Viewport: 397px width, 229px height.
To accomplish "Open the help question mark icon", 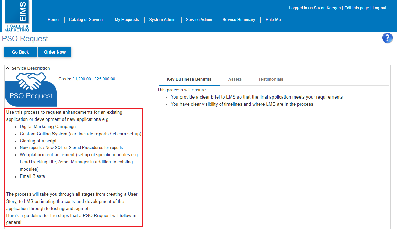I will (387, 38).
